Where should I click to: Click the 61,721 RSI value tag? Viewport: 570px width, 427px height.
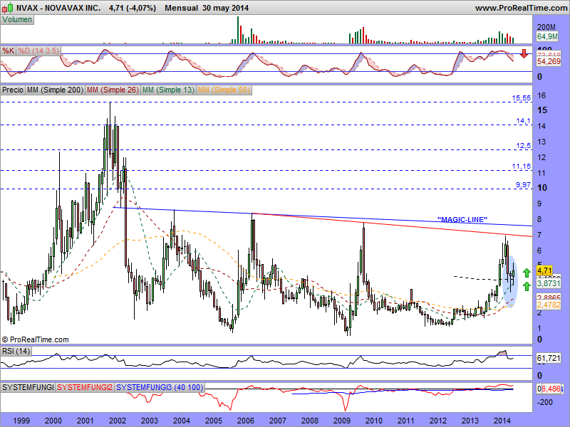tap(549, 359)
